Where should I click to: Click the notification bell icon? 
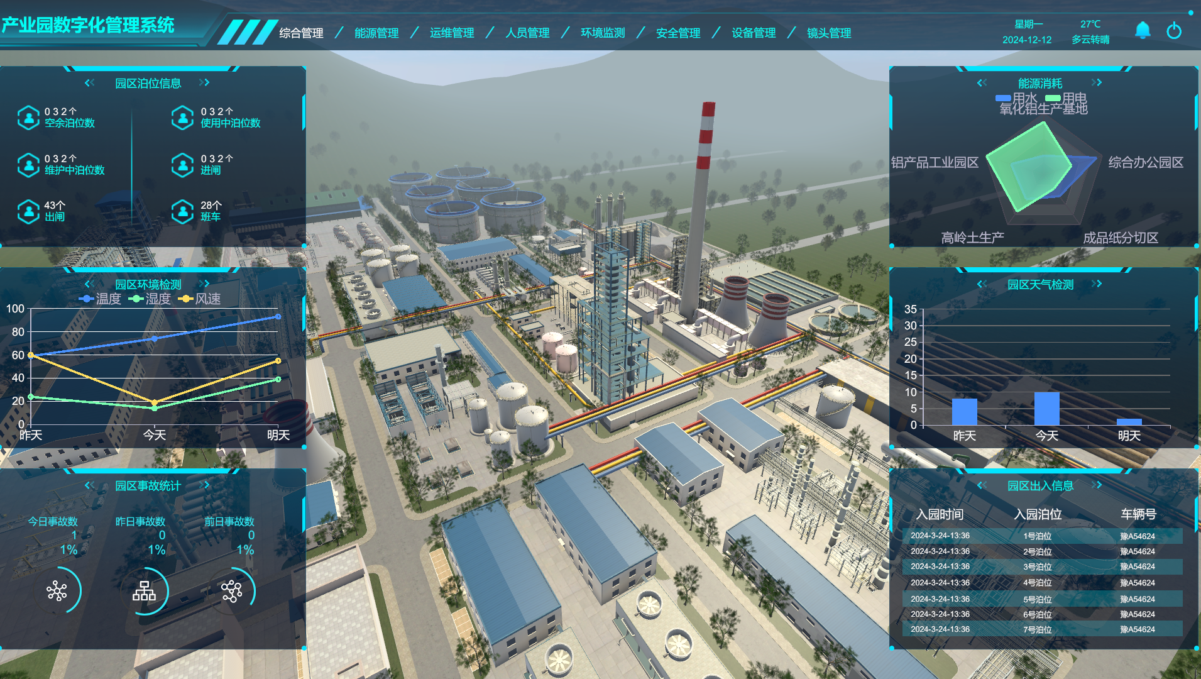(x=1142, y=30)
